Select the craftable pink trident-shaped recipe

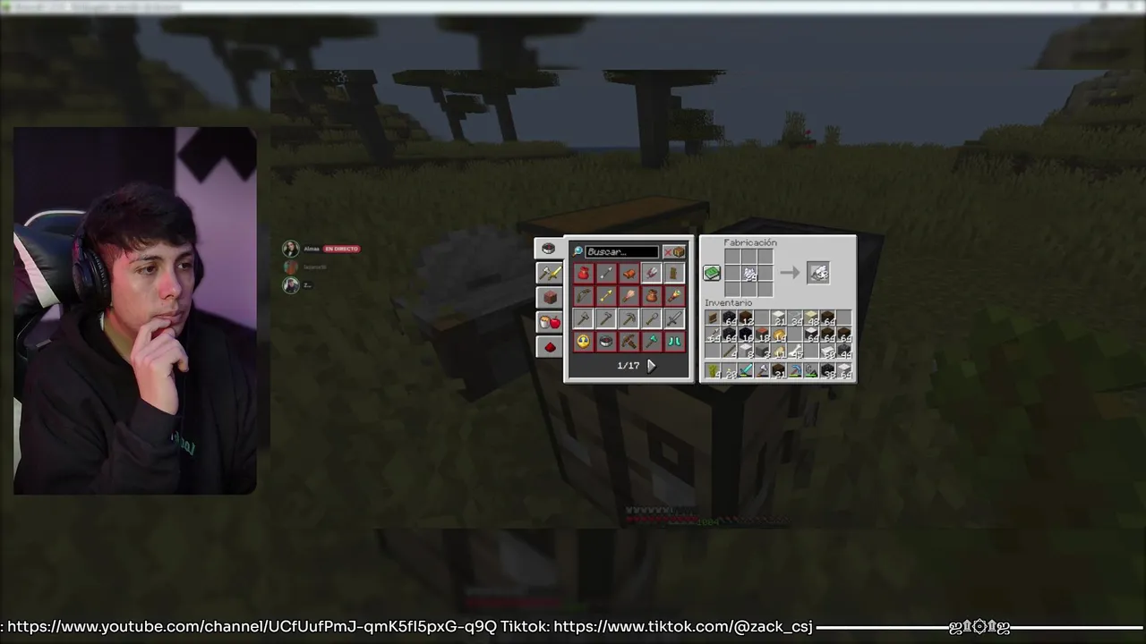[x=652, y=273]
